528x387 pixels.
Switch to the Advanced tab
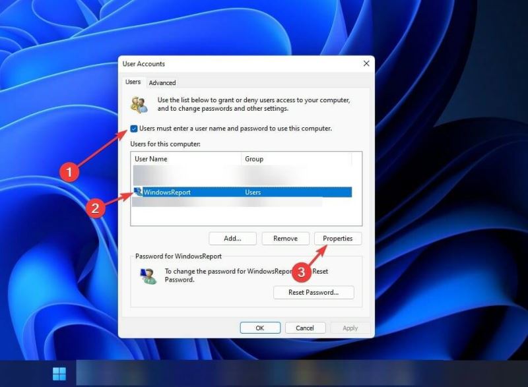[x=162, y=82]
